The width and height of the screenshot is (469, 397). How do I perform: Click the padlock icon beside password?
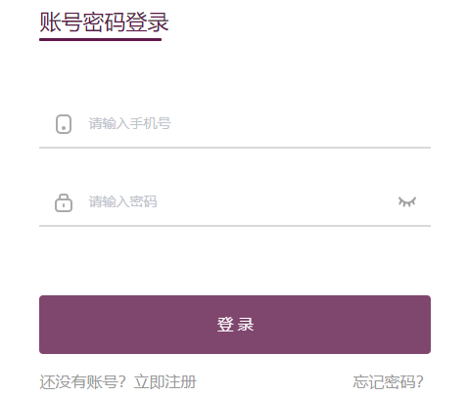click(x=64, y=202)
